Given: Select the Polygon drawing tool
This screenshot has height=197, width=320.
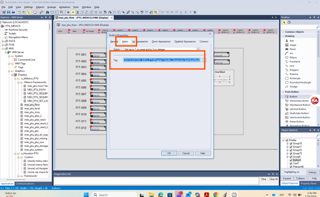Looking at the screenshot, I should [294, 70].
